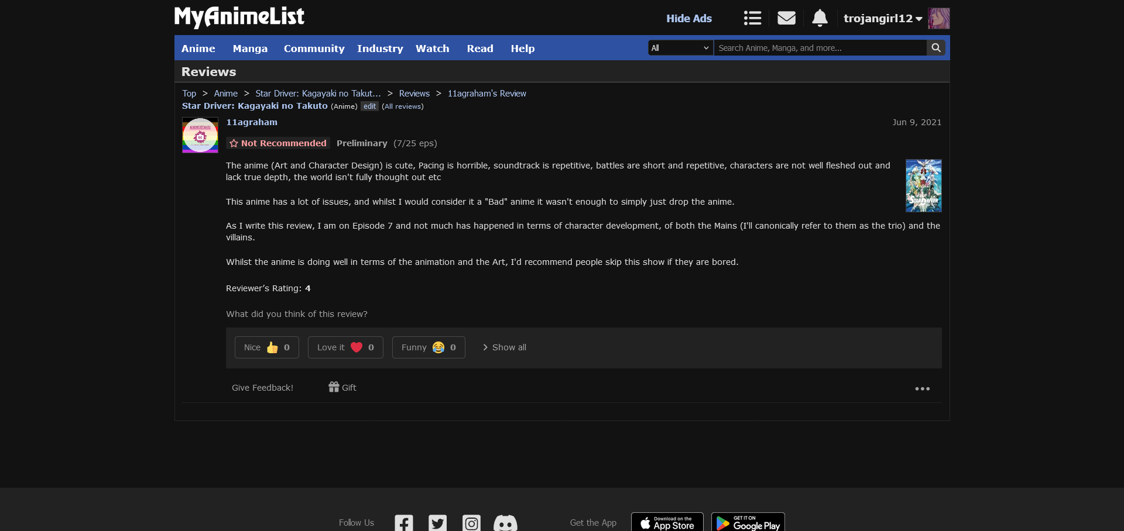Open the All reviews link
The height and width of the screenshot is (531, 1124).
coord(403,106)
